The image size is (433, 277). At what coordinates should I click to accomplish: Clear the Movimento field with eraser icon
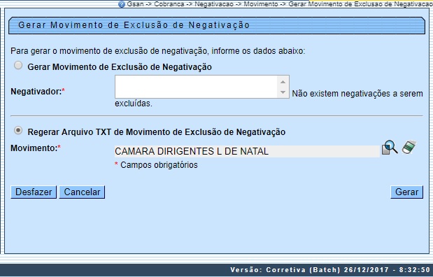[409, 147]
